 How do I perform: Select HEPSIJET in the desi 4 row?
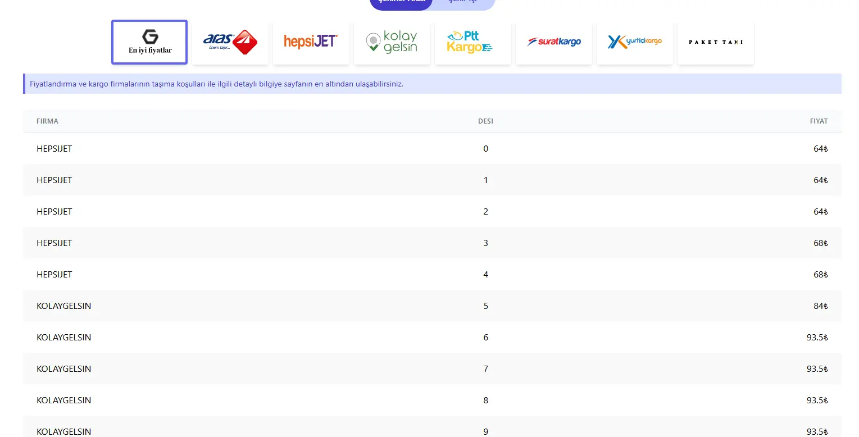pyautogui.click(x=54, y=275)
